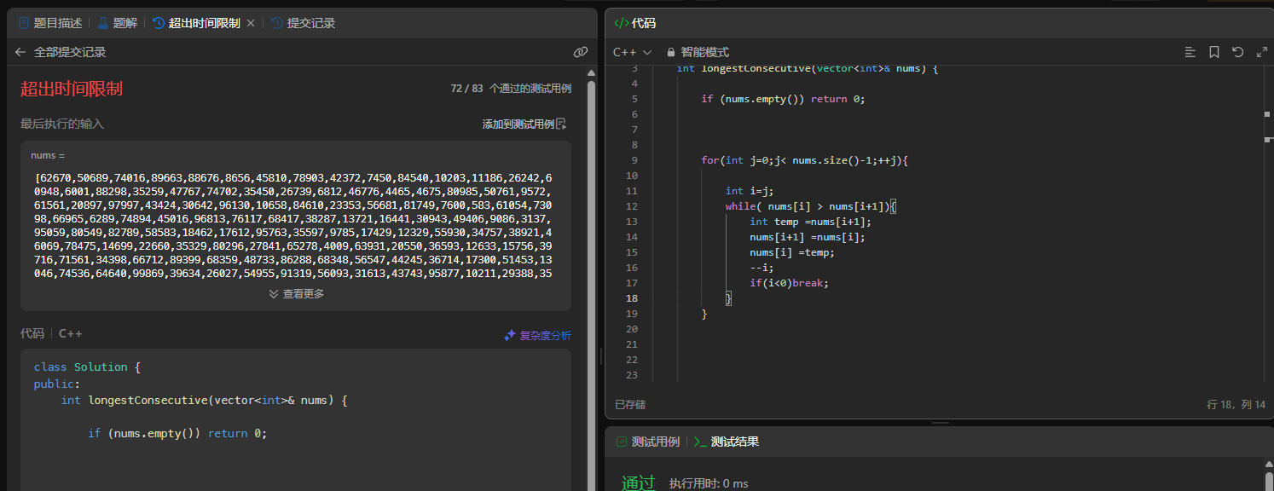
Task: Open the C++ language dropdown in the editor
Action: 633,52
